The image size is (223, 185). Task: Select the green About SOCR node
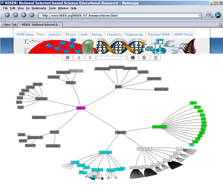159,127
